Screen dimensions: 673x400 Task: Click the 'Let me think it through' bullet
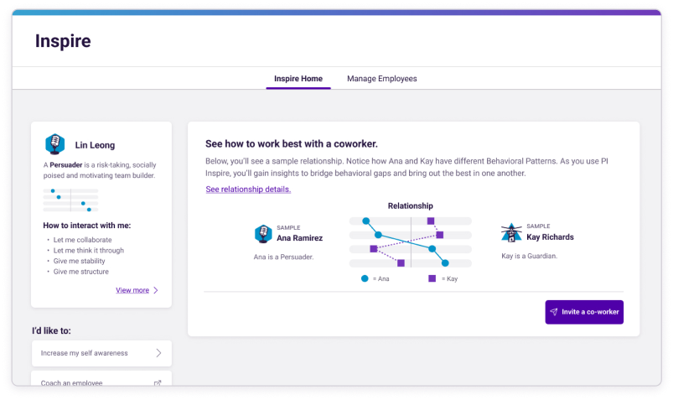88,251
